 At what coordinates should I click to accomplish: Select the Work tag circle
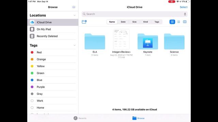32,101
